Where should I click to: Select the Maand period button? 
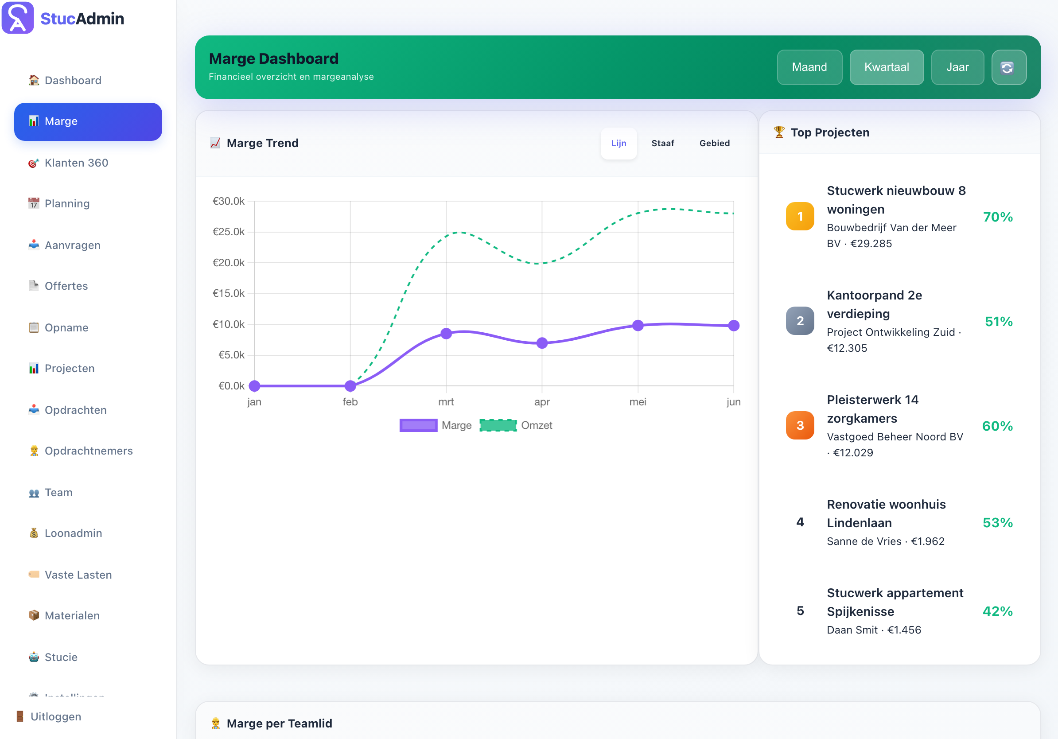click(x=809, y=67)
